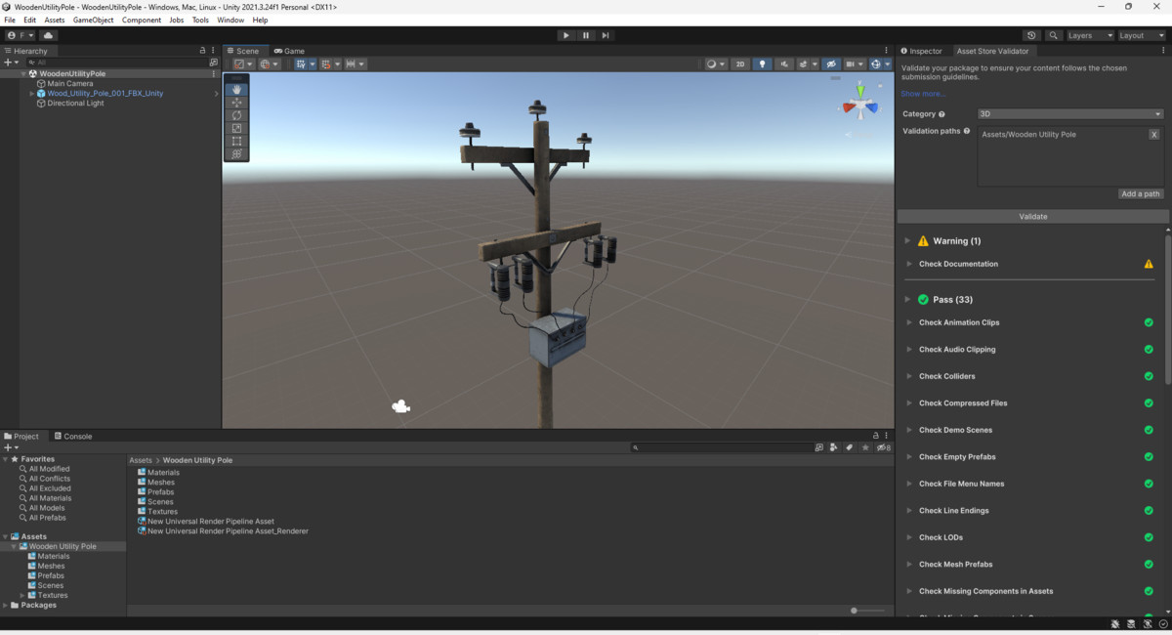Click the Hierarchy plus create button
Viewport: 1172px width, 635px height.
click(10, 63)
